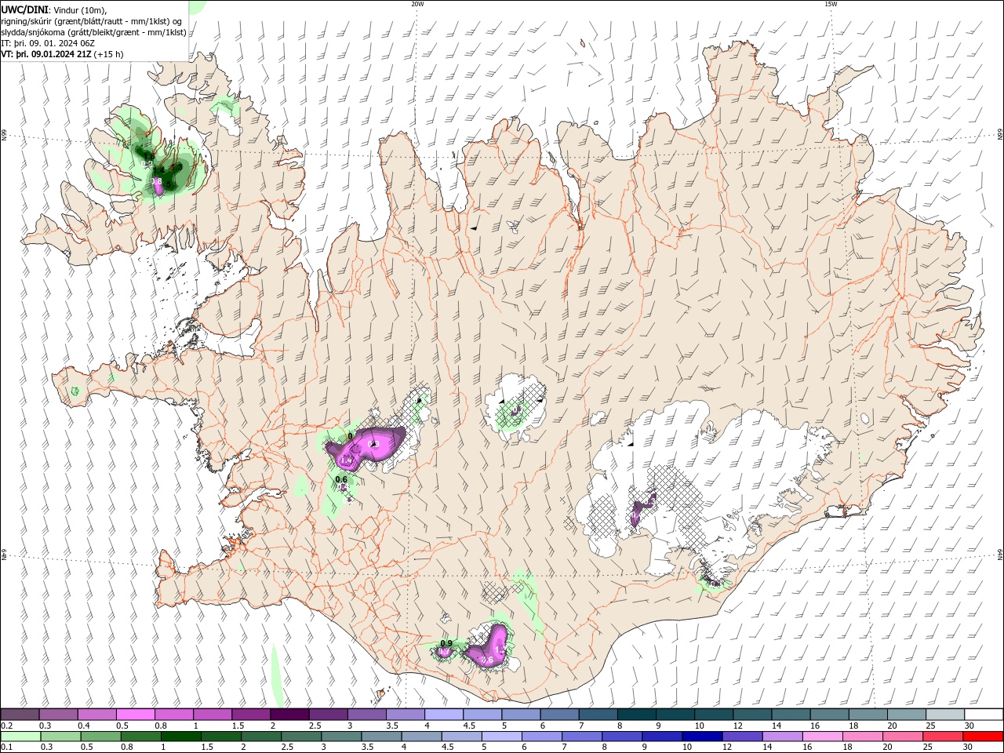Image resolution: width=1004 pixels, height=753 pixels.
Task: Click the 30 label in the upper legend row
Action: click(x=969, y=726)
